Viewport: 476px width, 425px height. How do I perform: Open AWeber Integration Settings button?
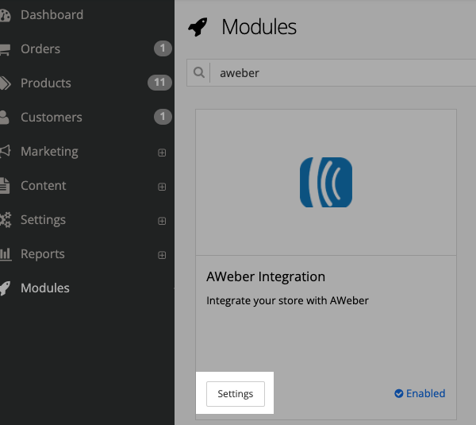235,394
